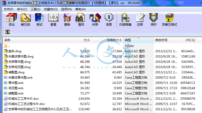202x113 pixels.
Task: Click the Caxa icon of 夹具体零件图.exb
Action: tap(6, 77)
